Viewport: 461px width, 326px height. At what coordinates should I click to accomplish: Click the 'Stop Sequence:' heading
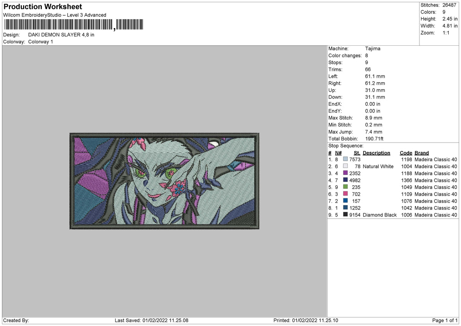pyautogui.click(x=346, y=146)
